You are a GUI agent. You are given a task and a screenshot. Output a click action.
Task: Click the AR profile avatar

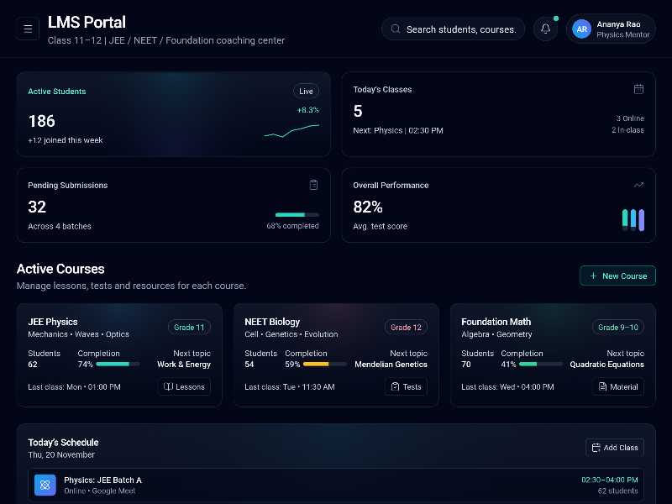[581, 29]
